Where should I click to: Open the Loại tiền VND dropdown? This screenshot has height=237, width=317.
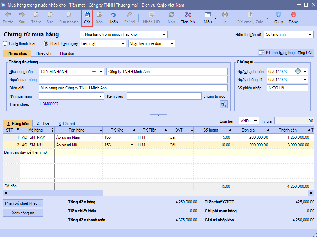pos(256,121)
